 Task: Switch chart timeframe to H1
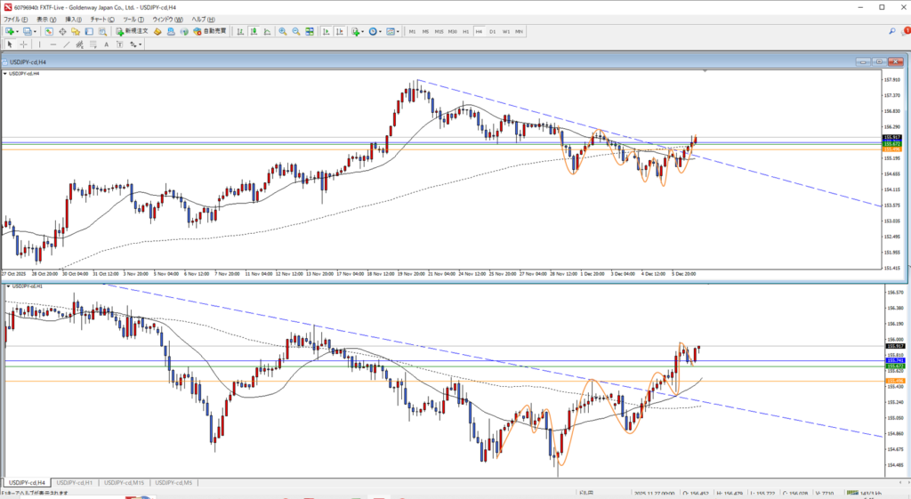coord(465,31)
